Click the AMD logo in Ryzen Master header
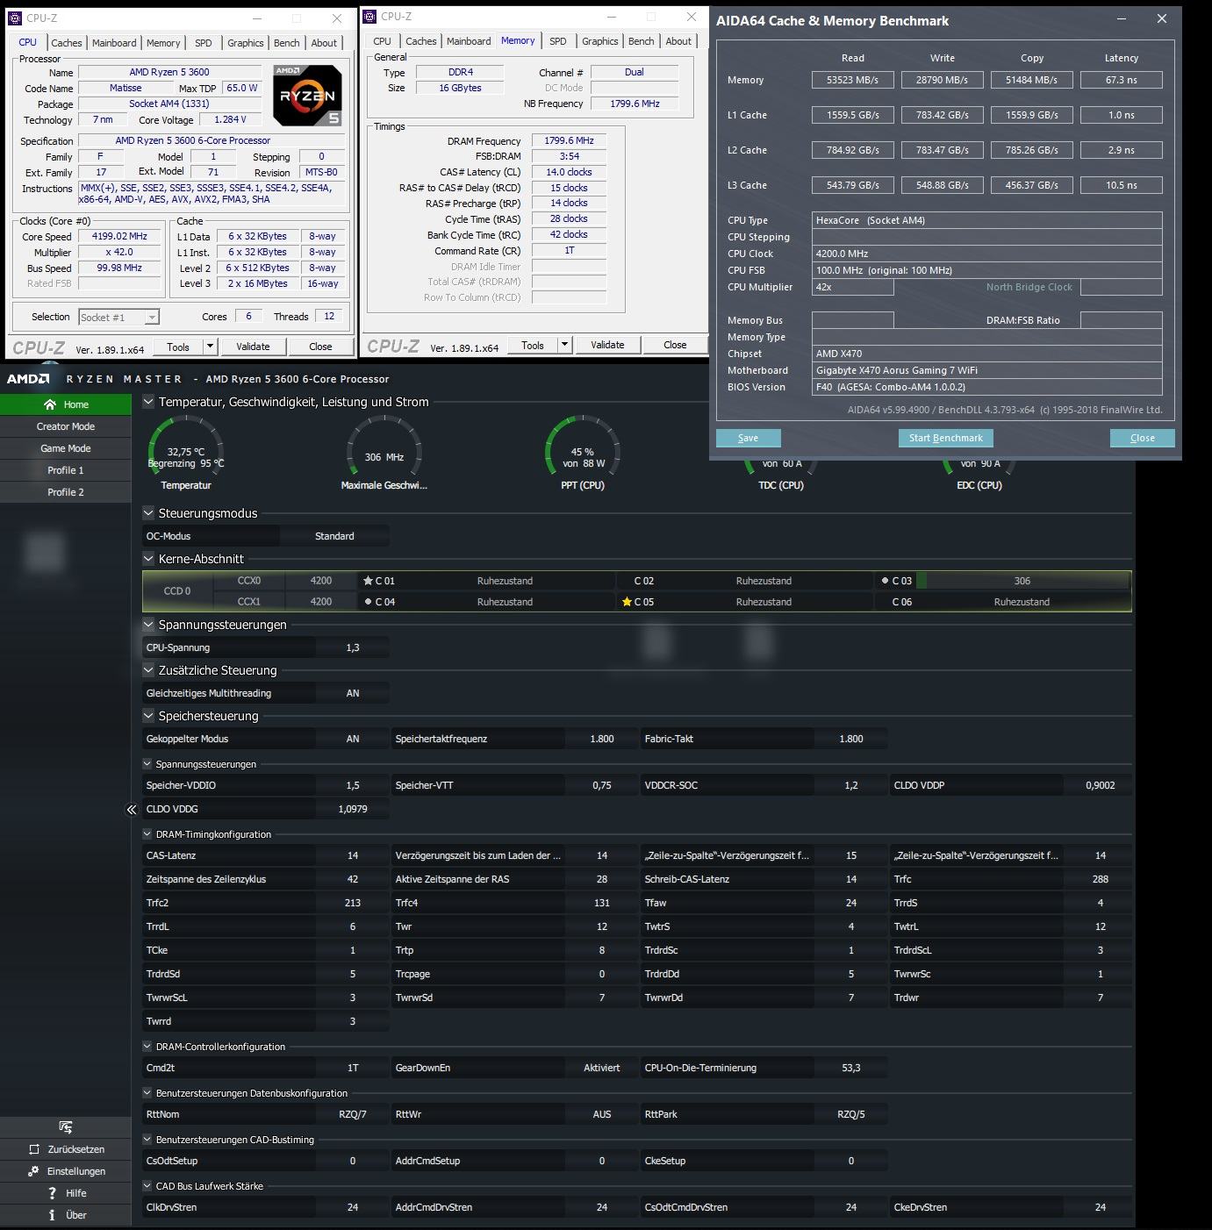 28,379
